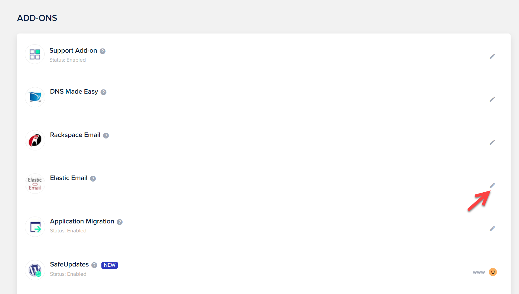
Task: Open the help tooltip for Elastic Email
Action: pyautogui.click(x=93, y=179)
